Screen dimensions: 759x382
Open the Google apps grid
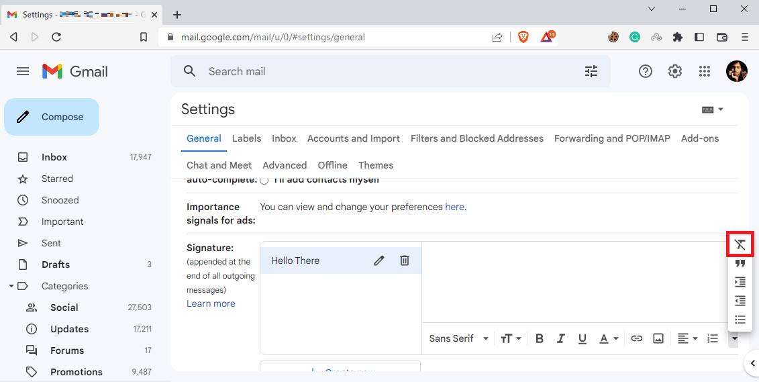704,71
